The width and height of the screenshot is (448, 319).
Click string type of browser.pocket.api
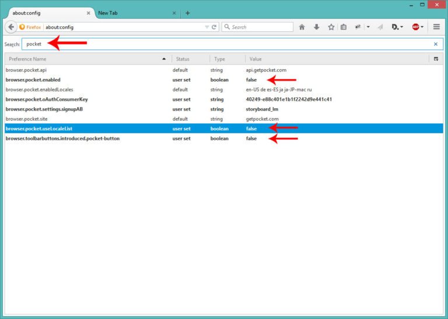pos(216,70)
